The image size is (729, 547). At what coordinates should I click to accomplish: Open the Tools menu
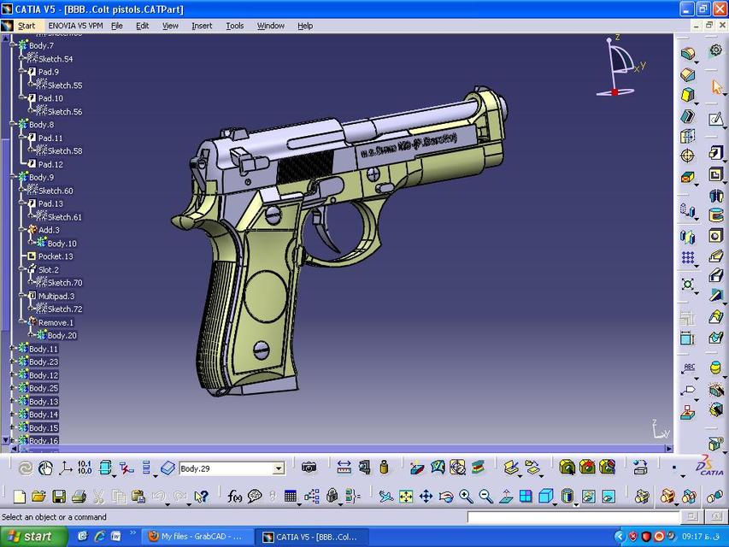pyautogui.click(x=234, y=26)
